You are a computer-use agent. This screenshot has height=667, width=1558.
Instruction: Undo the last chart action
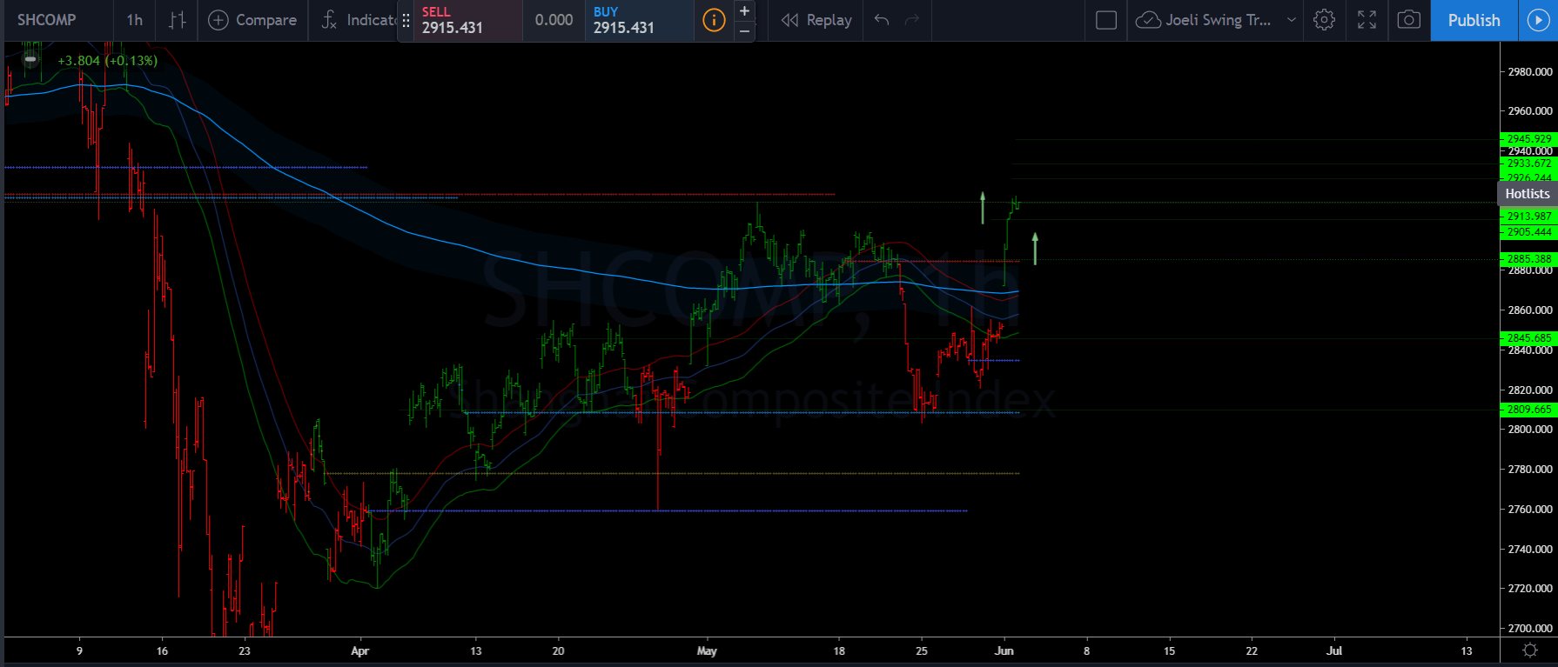coord(882,20)
